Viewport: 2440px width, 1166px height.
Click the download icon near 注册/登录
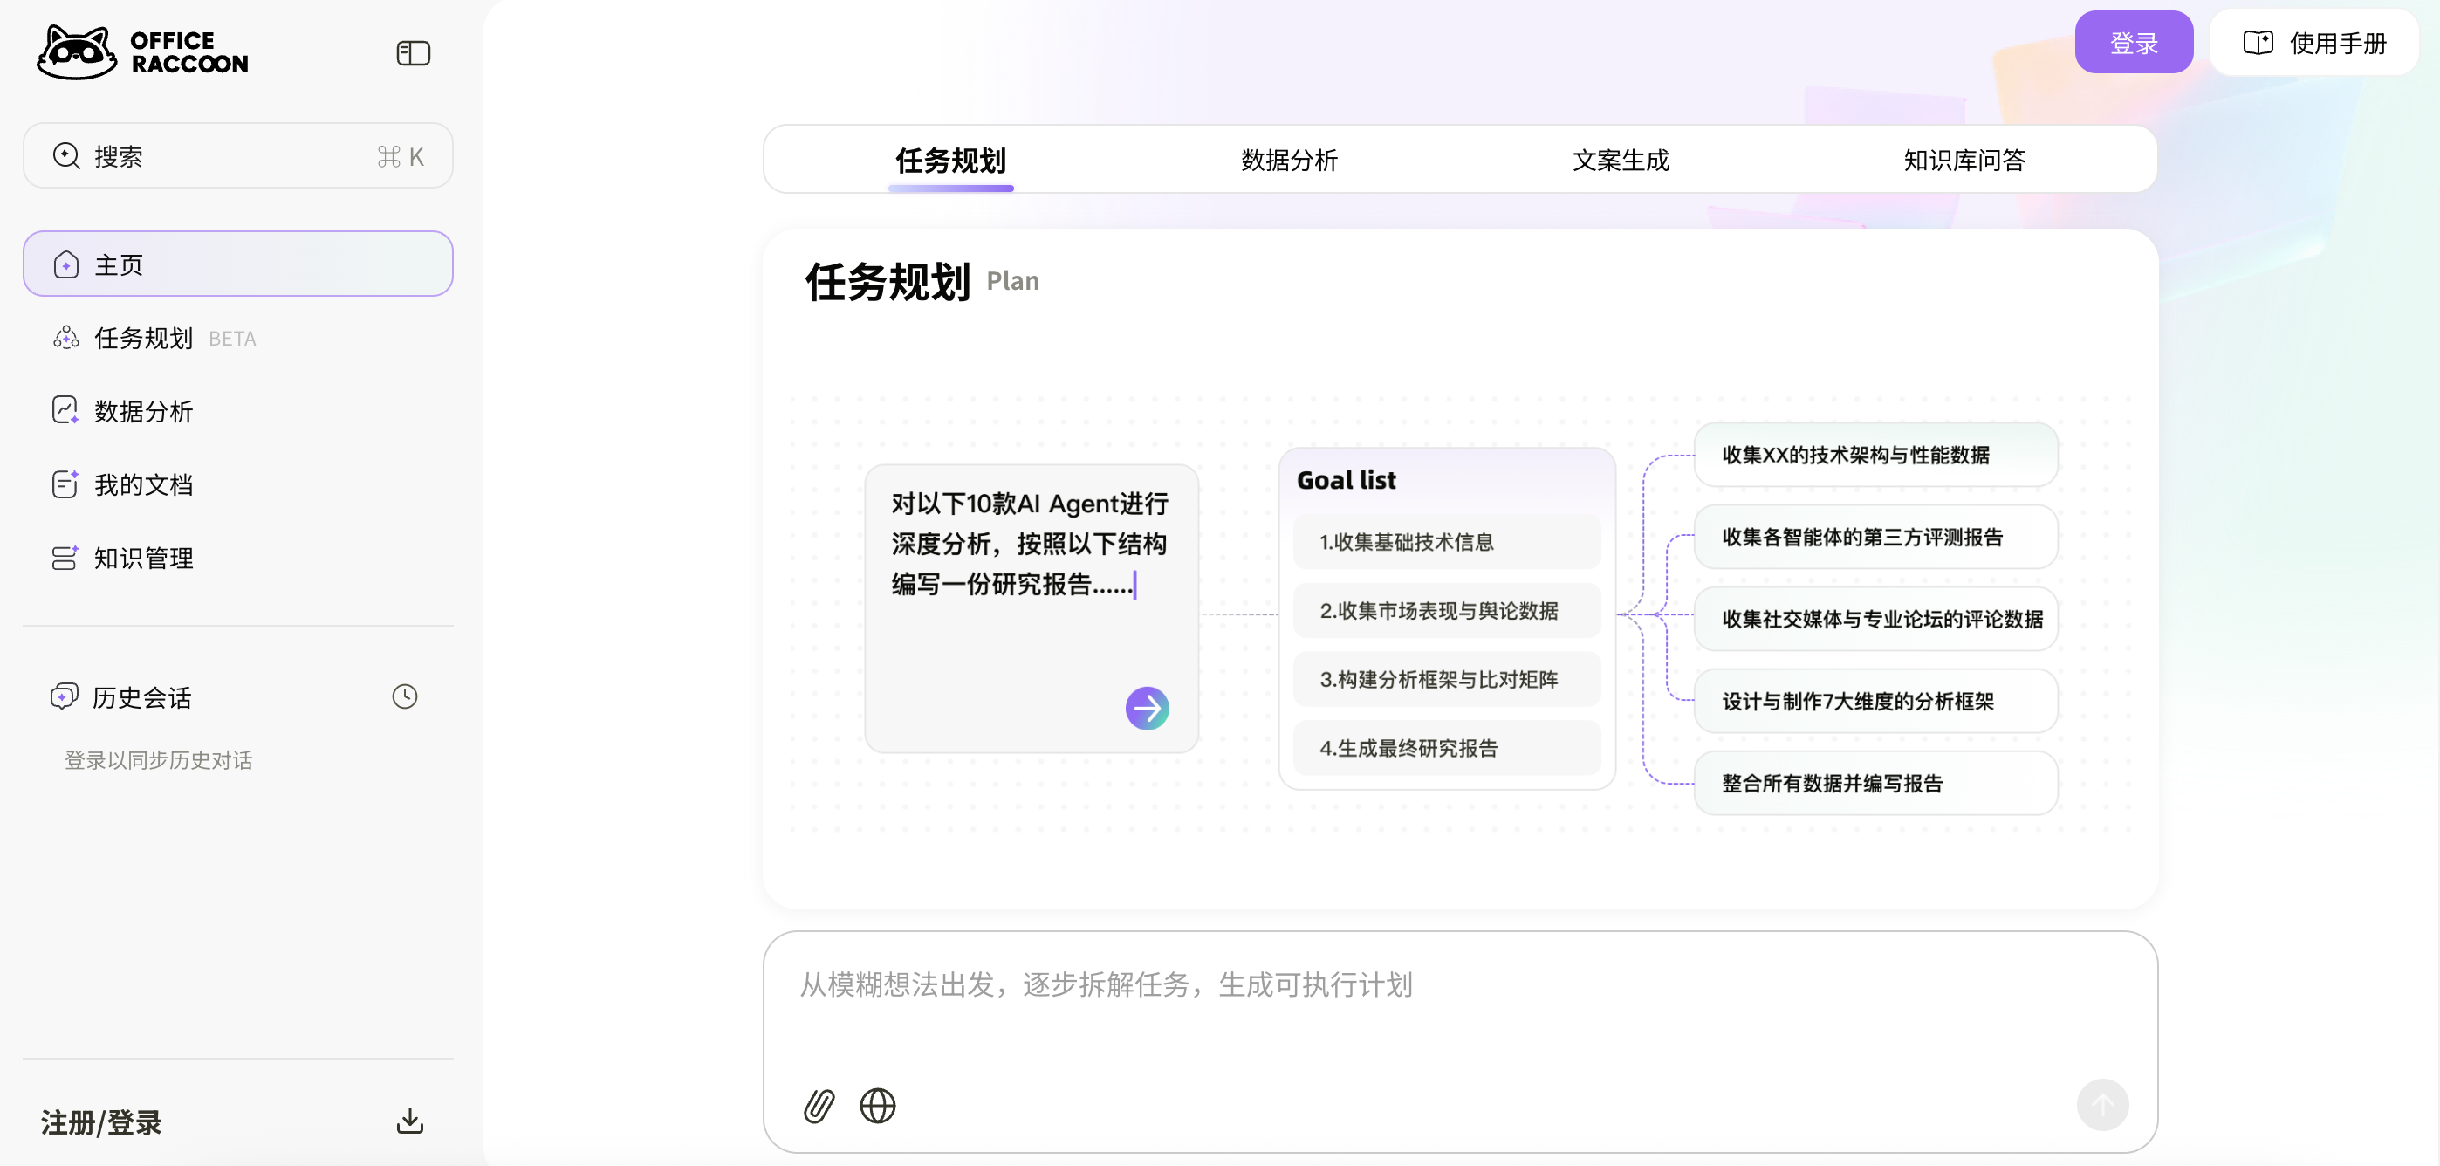pyautogui.click(x=409, y=1121)
